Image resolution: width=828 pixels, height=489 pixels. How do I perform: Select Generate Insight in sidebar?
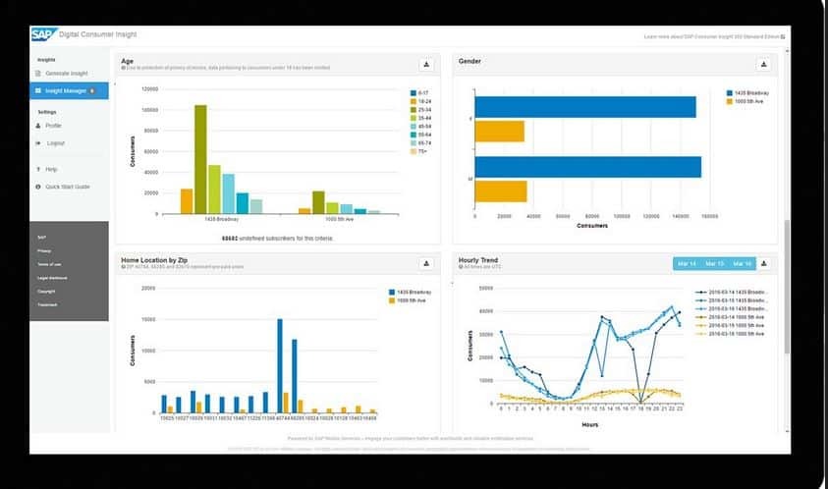67,74
